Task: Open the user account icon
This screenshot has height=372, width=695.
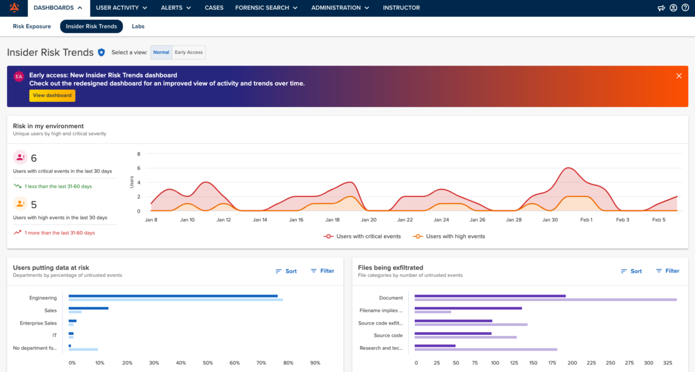Action: [x=673, y=8]
